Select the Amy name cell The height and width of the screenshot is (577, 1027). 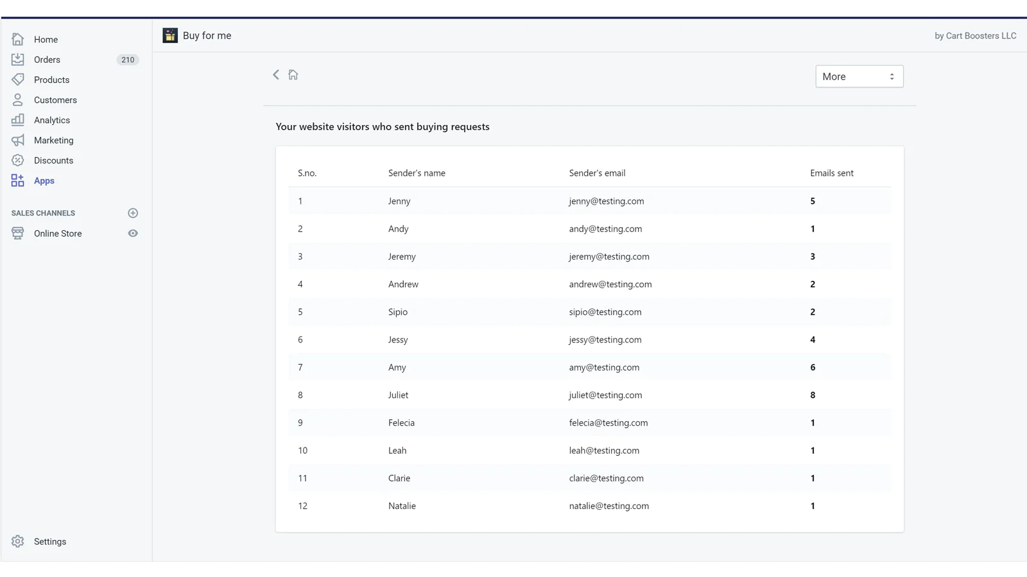[397, 367]
